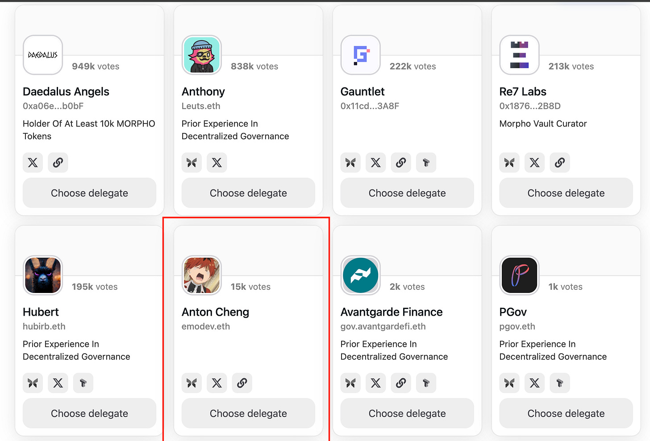Open Anthony's Morpho butterfly icon
The height and width of the screenshot is (441, 650).
coord(192,163)
